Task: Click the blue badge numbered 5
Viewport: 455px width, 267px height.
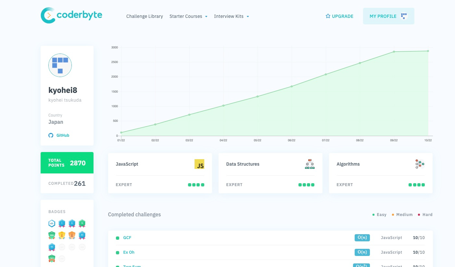Action: [72, 223]
